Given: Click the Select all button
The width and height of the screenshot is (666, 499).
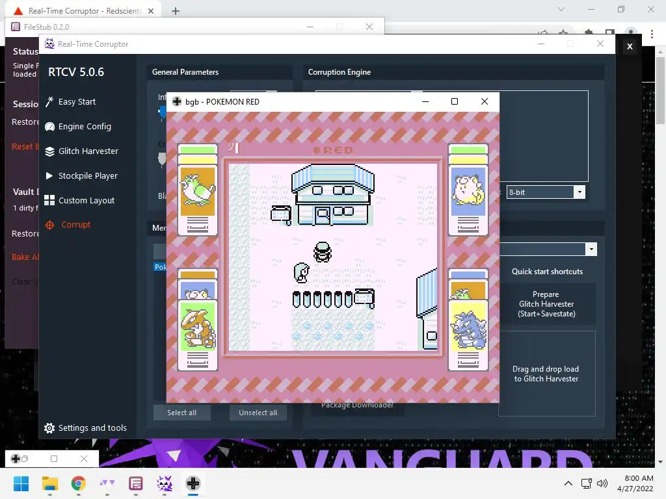Looking at the screenshot, I should [182, 413].
